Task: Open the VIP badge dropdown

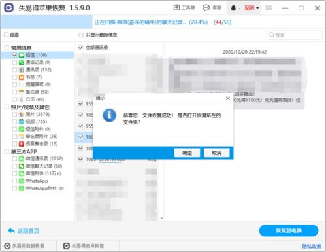Action: pos(252,8)
